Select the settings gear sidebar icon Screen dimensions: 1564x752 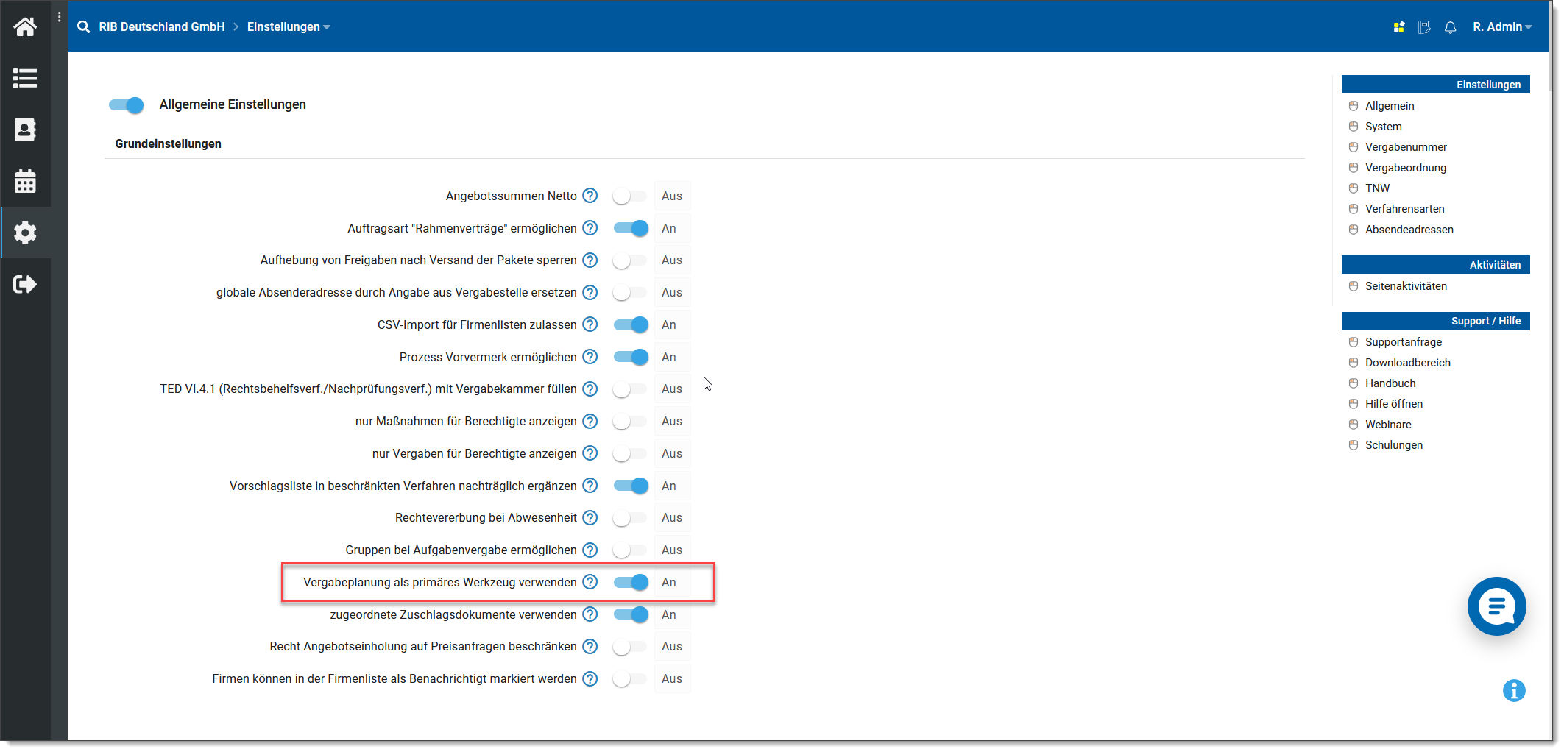coord(25,233)
